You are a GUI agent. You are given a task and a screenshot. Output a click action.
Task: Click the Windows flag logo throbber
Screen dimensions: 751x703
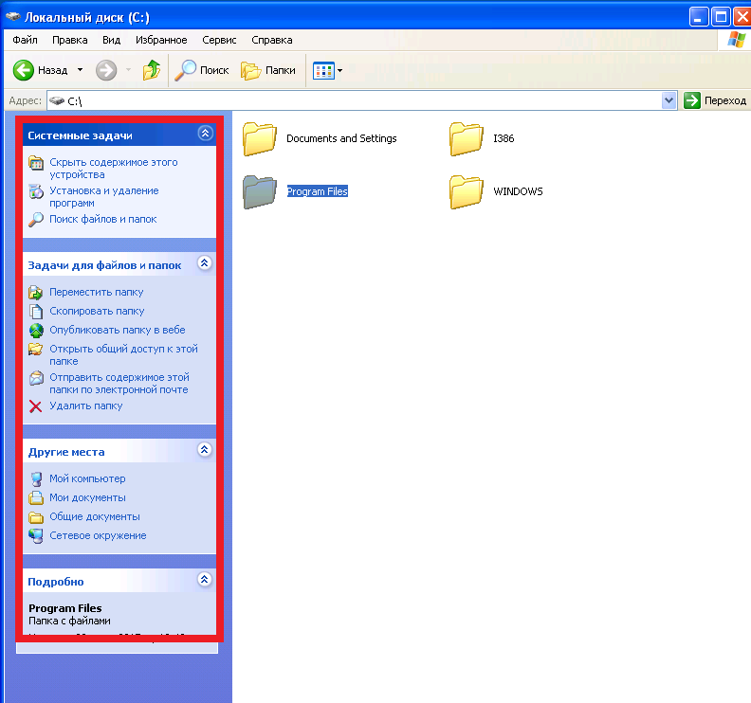pyautogui.click(x=736, y=40)
